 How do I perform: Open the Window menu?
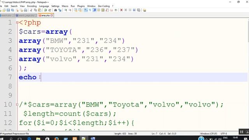tap(91, 6)
